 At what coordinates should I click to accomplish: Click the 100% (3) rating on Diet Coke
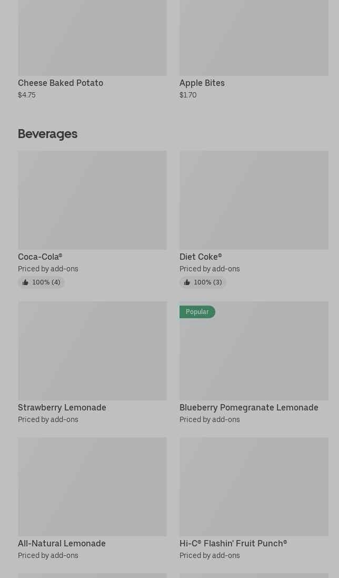tap(208, 282)
